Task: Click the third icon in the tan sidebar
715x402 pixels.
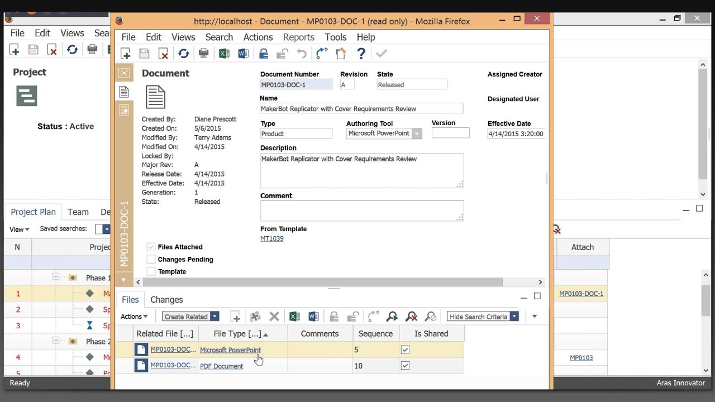Action: 124,110
